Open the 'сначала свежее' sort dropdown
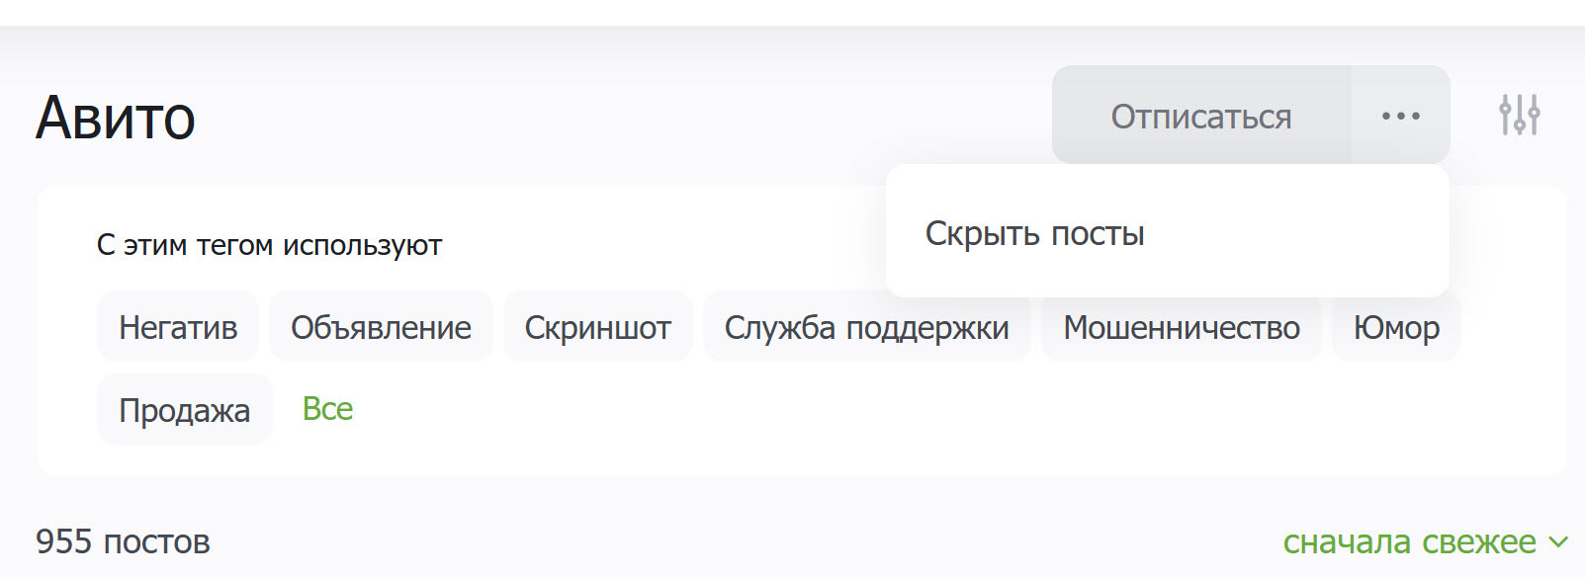Image resolution: width=1585 pixels, height=579 pixels. coord(1409,541)
